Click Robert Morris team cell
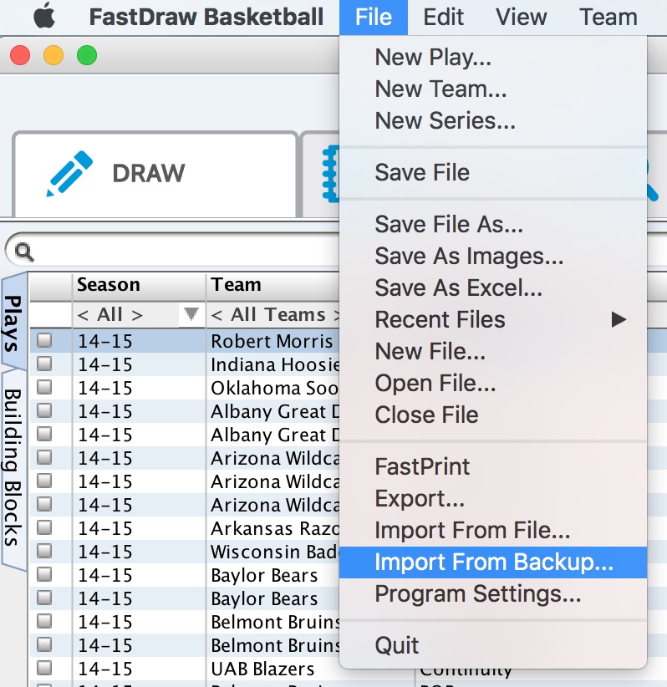The height and width of the screenshot is (687, 667). [x=272, y=341]
